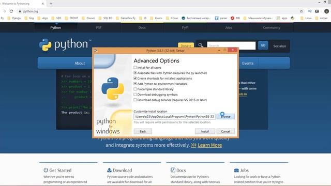Select the Python top navigation tab
Image resolution: width=331 pixels, height=186 pixels.
coord(56,27)
